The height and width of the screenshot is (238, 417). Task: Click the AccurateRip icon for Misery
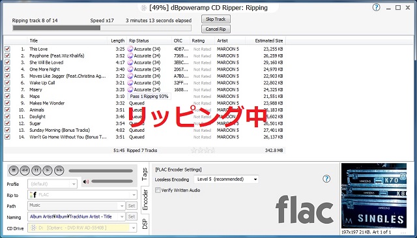click(130, 89)
